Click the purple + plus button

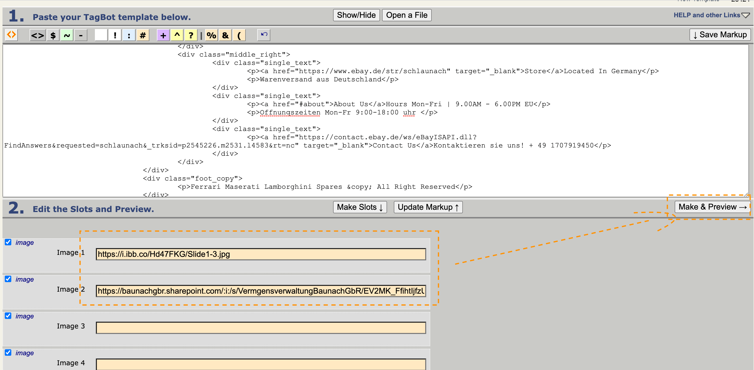click(x=163, y=35)
